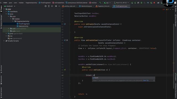Click Select Opened File target icon in Project panel

coord(46,6)
